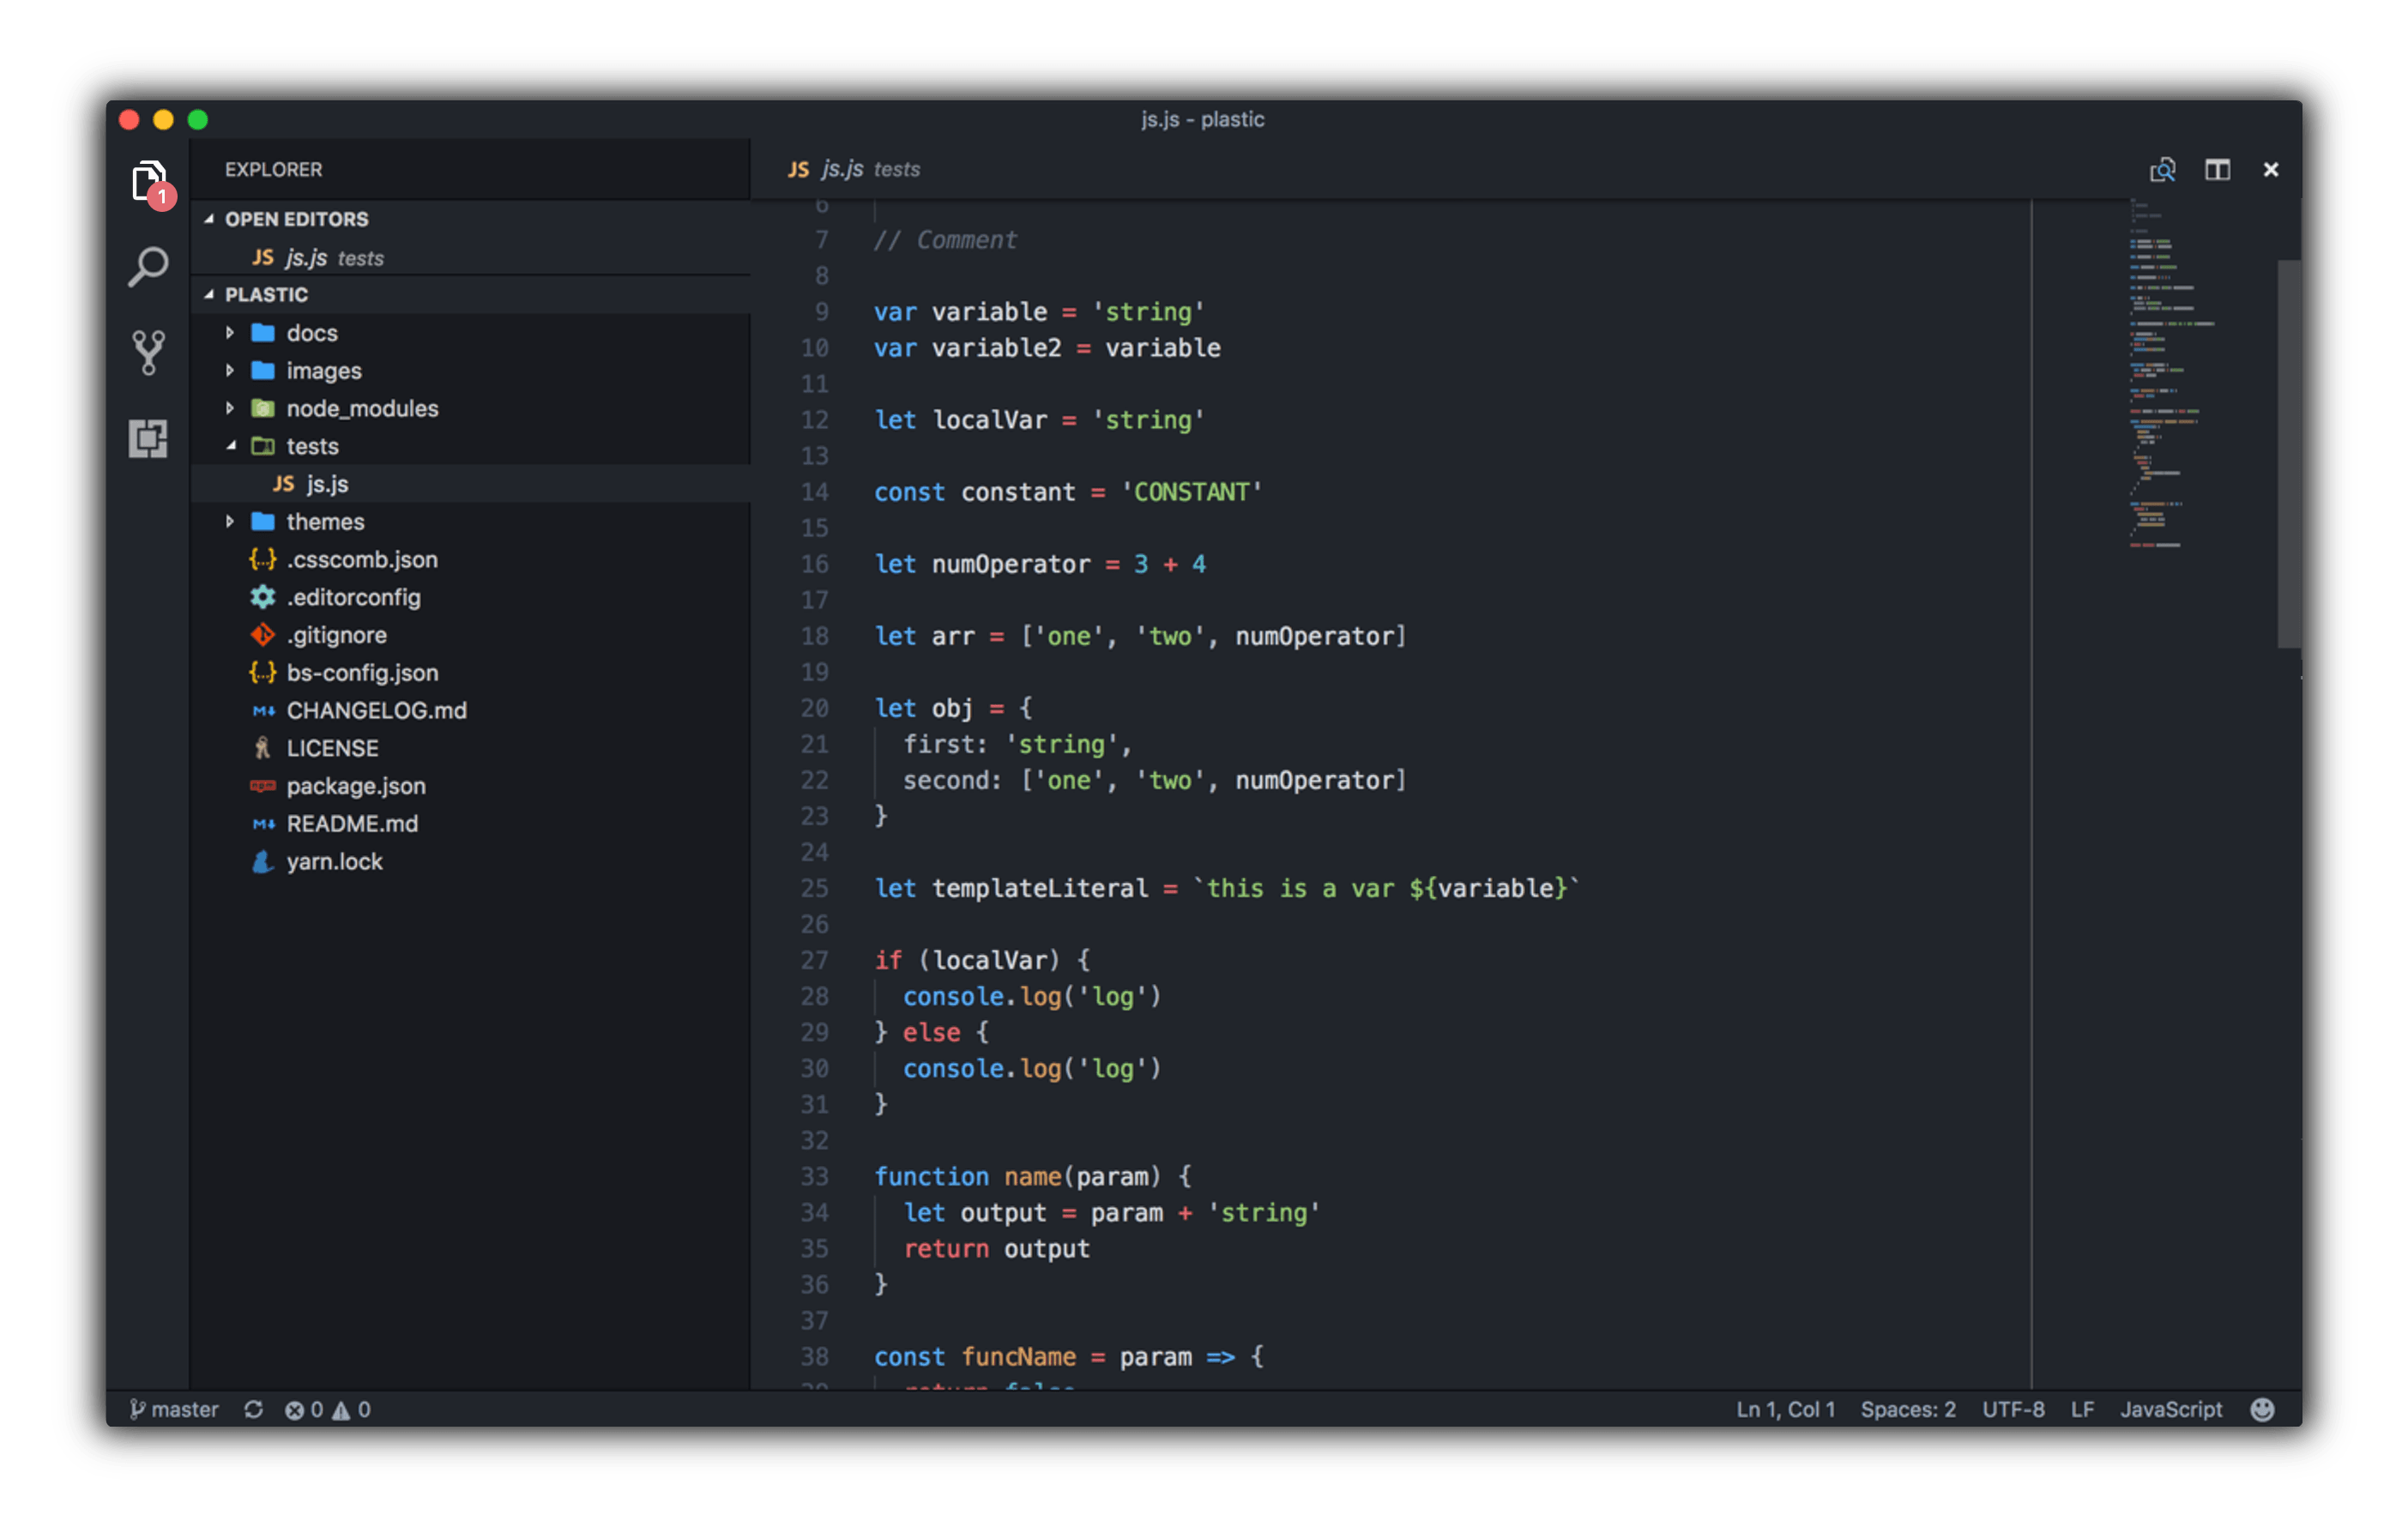The width and height of the screenshot is (2408, 1527).
Task: Click the images folder icon
Action: point(263,371)
